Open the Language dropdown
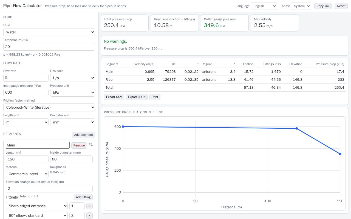 coord(264,6)
